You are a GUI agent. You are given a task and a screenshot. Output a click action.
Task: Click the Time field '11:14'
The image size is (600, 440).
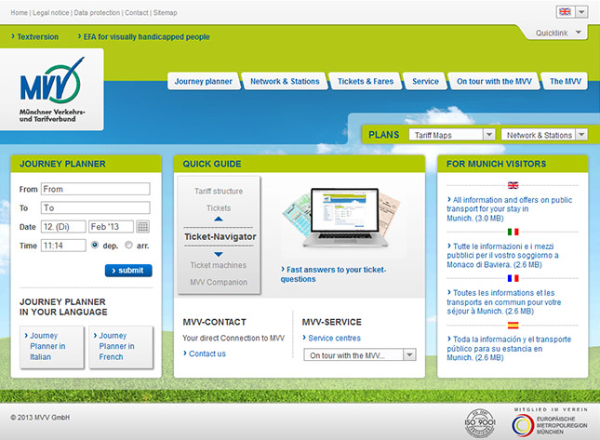click(x=63, y=246)
